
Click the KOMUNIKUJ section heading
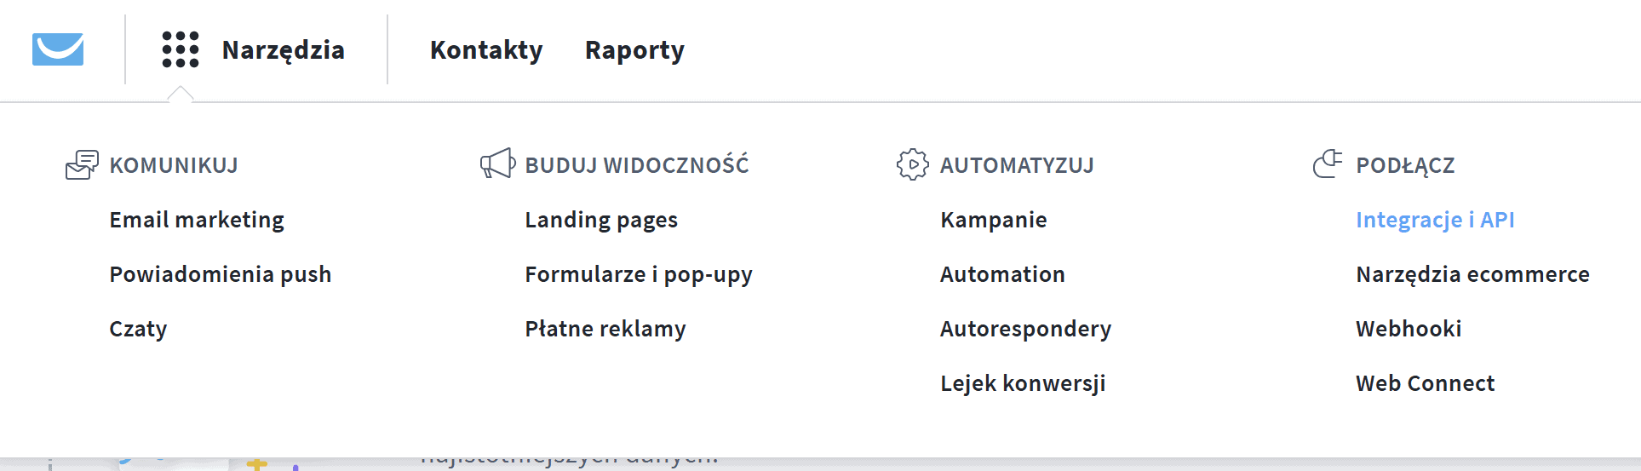coord(174,165)
